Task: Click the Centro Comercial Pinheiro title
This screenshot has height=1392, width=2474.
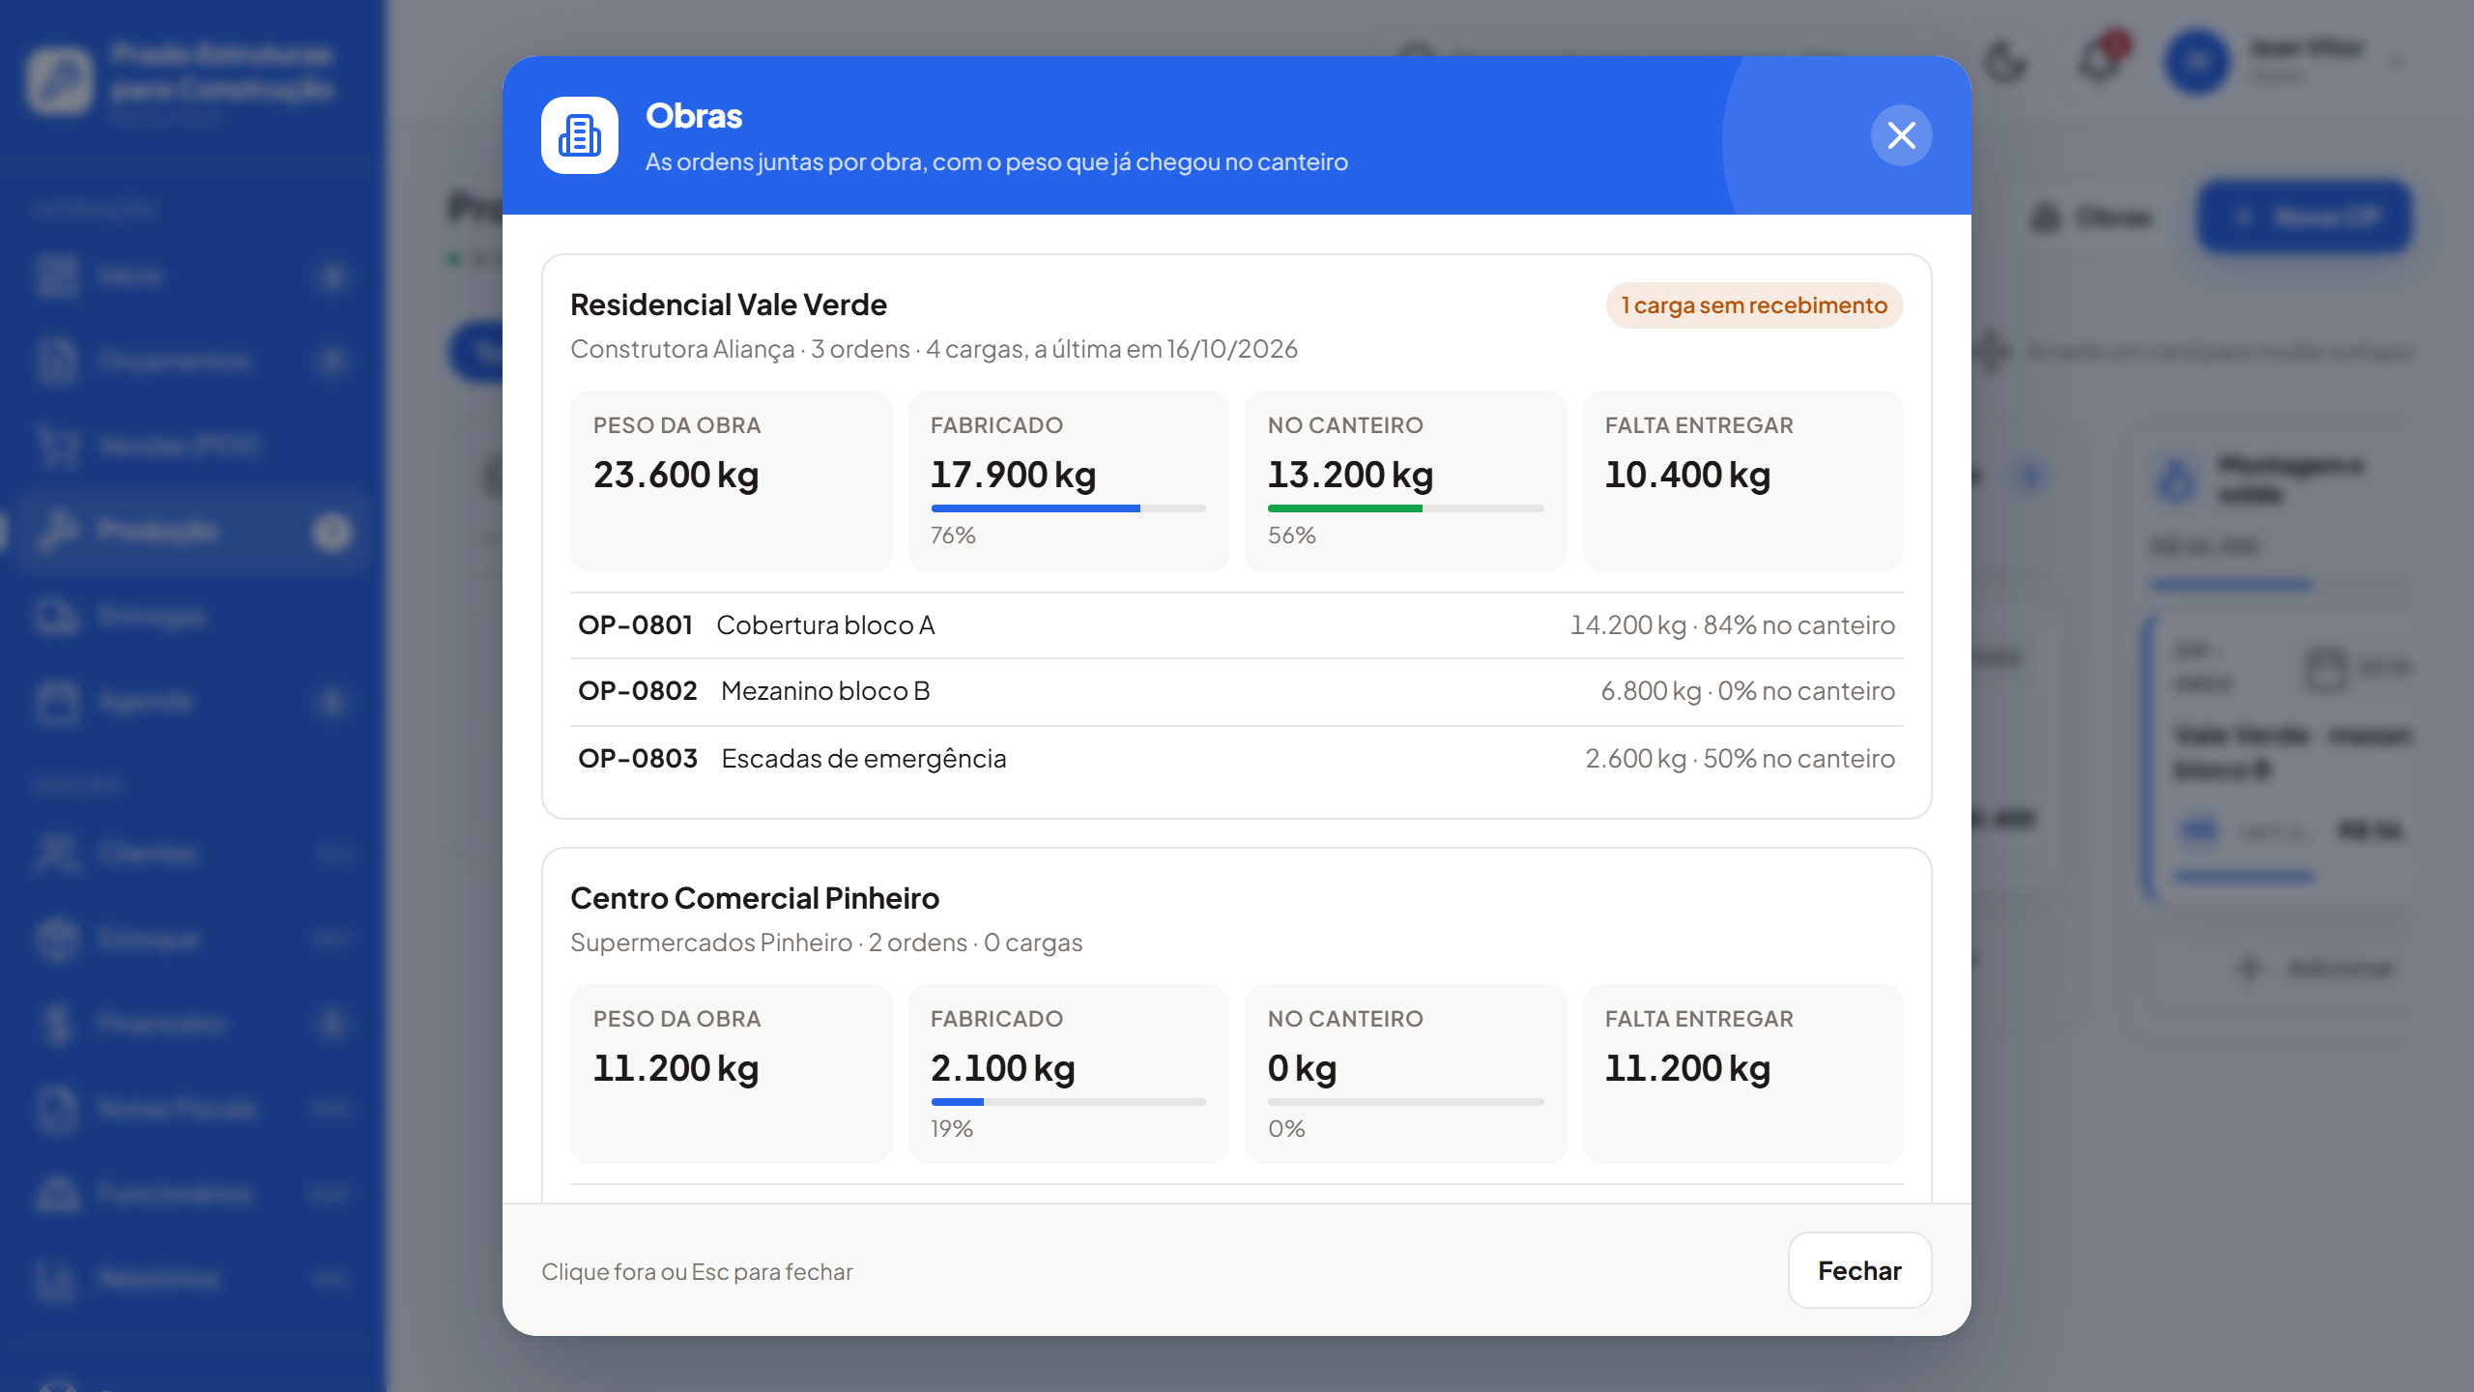Action: click(755, 898)
